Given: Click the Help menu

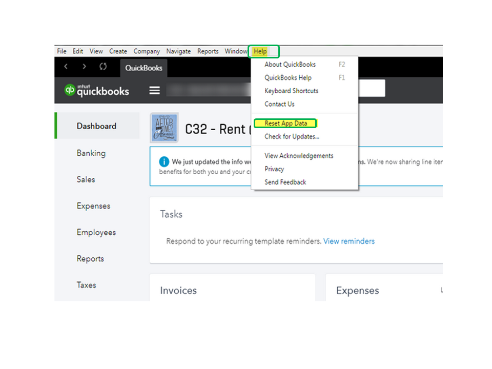Looking at the screenshot, I should click(x=260, y=51).
